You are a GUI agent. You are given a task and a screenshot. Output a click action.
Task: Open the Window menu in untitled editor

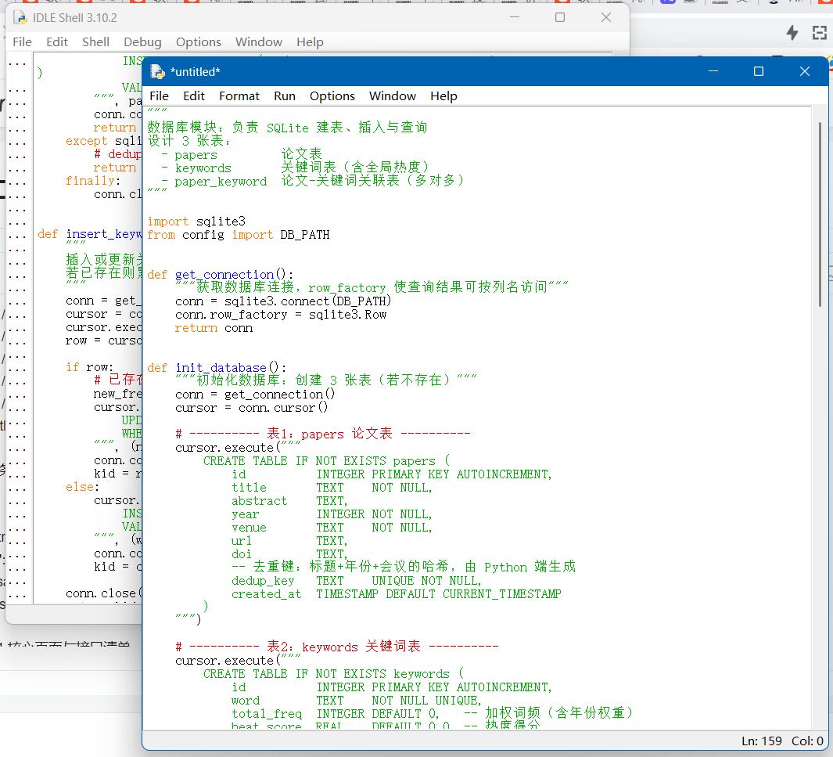(x=393, y=96)
